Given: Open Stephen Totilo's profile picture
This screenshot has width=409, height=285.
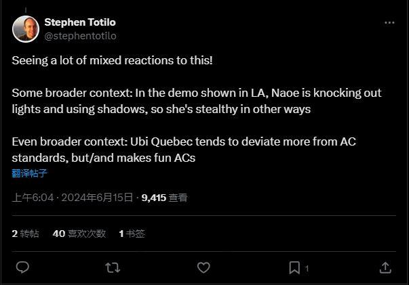Looking at the screenshot, I should click(x=25, y=28).
